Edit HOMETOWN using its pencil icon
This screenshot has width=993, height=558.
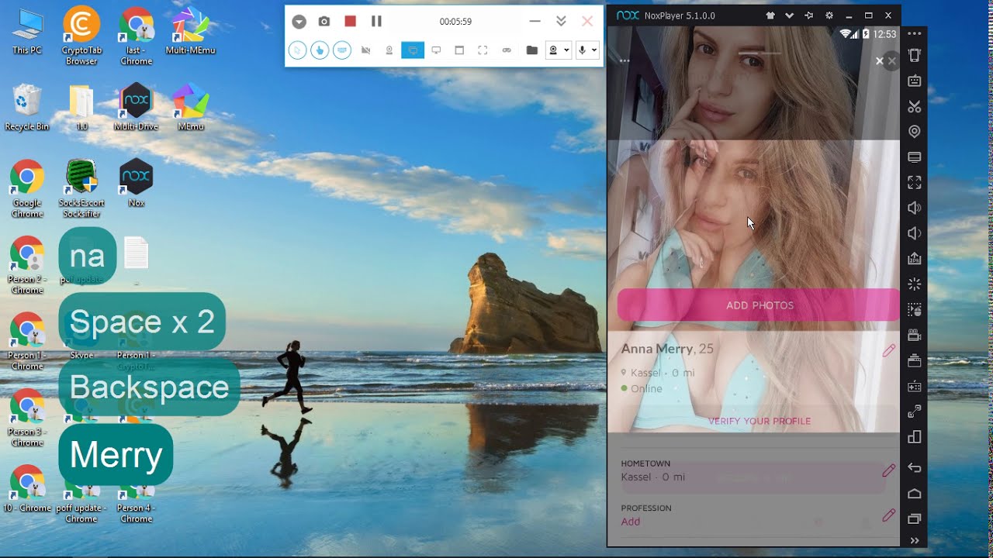pyautogui.click(x=889, y=470)
